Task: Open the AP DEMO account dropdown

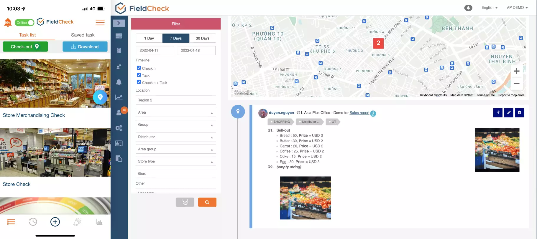Action: click(517, 8)
